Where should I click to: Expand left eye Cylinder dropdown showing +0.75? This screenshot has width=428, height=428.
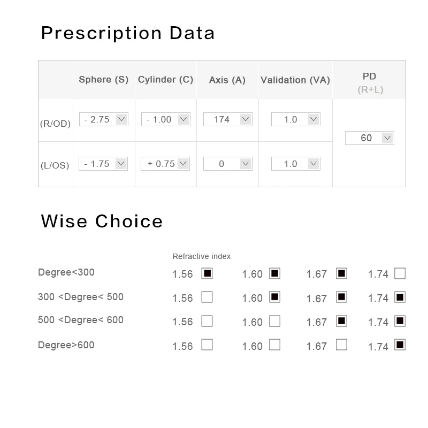click(166, 164)
